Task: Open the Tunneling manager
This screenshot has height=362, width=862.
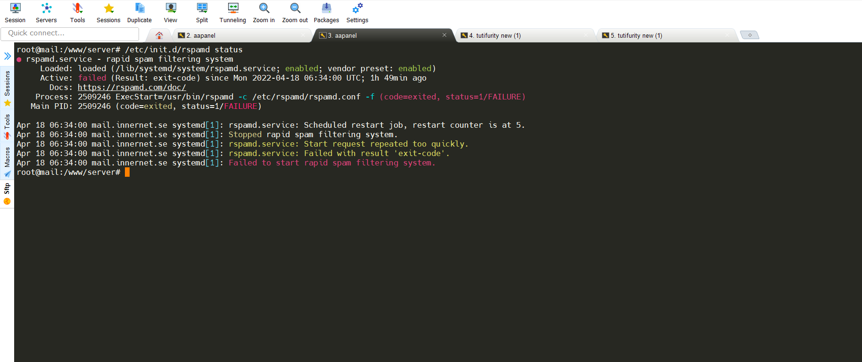Action: click(x=233, y=13)
